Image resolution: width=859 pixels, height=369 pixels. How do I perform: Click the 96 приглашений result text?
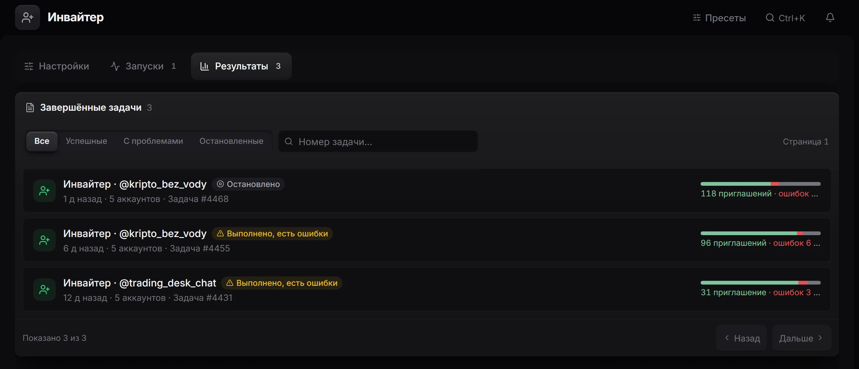733,243
